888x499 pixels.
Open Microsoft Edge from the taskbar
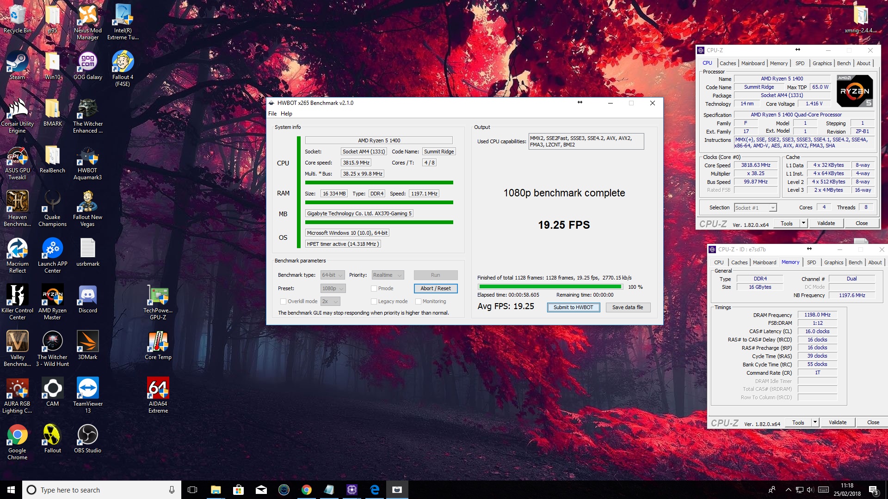tap(375, 490)
